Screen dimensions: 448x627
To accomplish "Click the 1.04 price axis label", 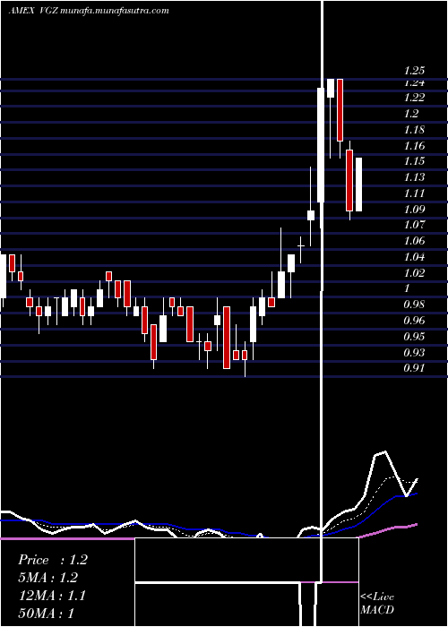I will click(x=414, y=256).
